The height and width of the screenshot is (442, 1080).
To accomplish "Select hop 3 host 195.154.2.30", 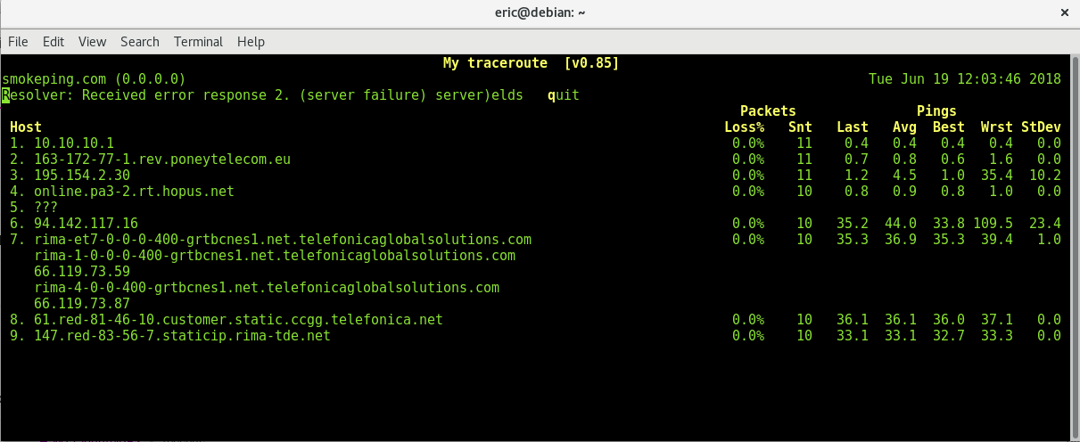I will (82, 176).
